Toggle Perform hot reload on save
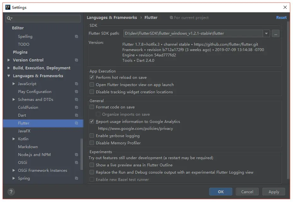This screenshot has height=202, width=293. [x=92, y=77]
